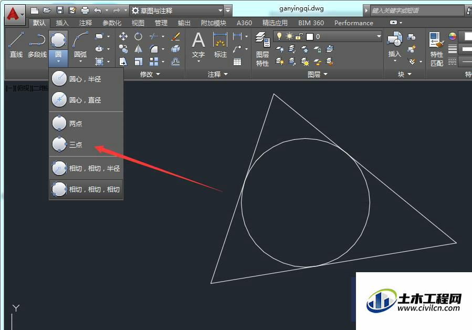Screen dimensions: 472x330
Task: Click the Save icon in quick access
Action: pos(60,11)
